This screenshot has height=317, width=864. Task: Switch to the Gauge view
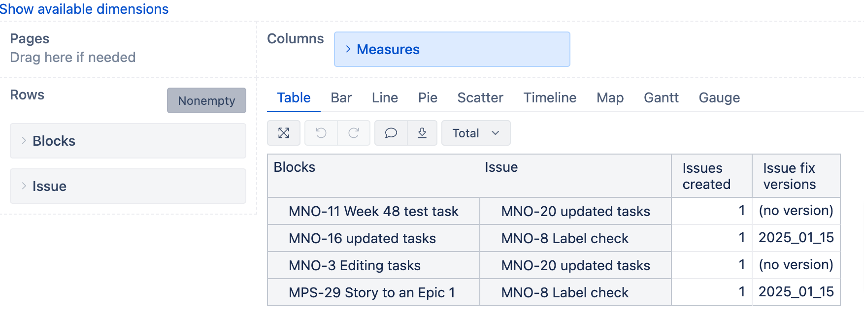[719, 97]
